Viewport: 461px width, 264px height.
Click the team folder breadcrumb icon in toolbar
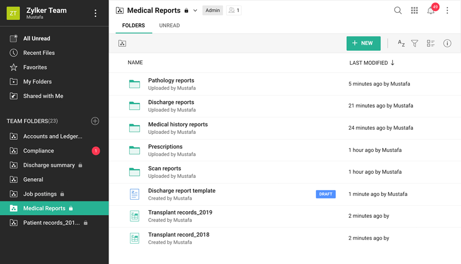pyautogui.click(x=122, y=43)
